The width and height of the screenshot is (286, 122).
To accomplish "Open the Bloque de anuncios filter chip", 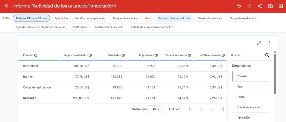I will point(125,18).
